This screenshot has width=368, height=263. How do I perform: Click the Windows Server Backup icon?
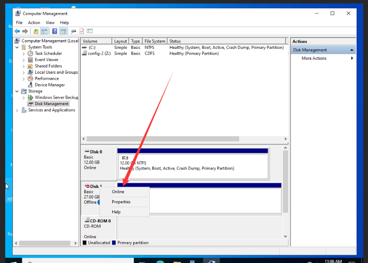[30, 97]
